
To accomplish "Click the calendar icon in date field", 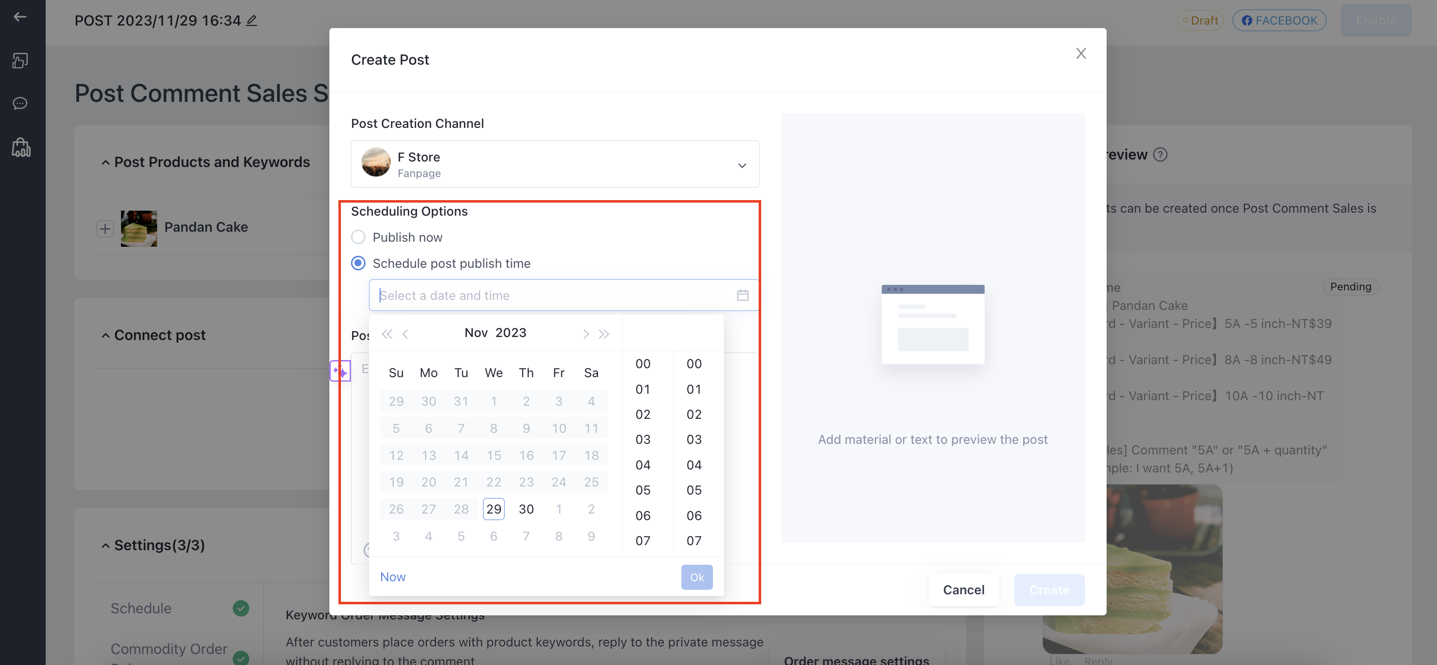I will point(743,295).
